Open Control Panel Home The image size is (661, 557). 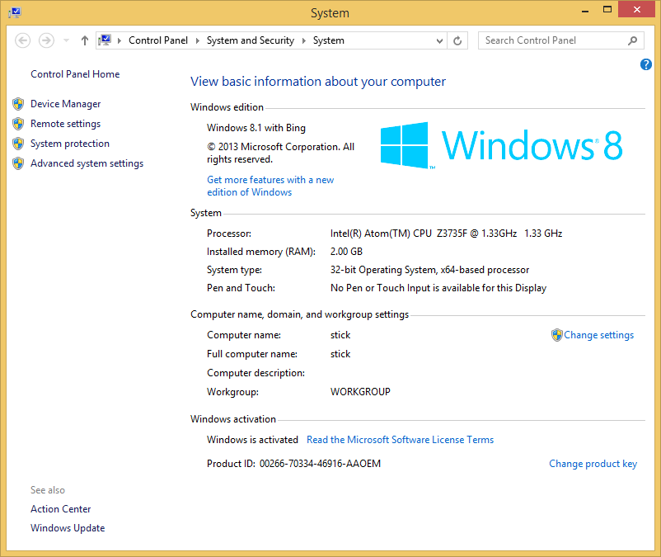coord(75,74)
